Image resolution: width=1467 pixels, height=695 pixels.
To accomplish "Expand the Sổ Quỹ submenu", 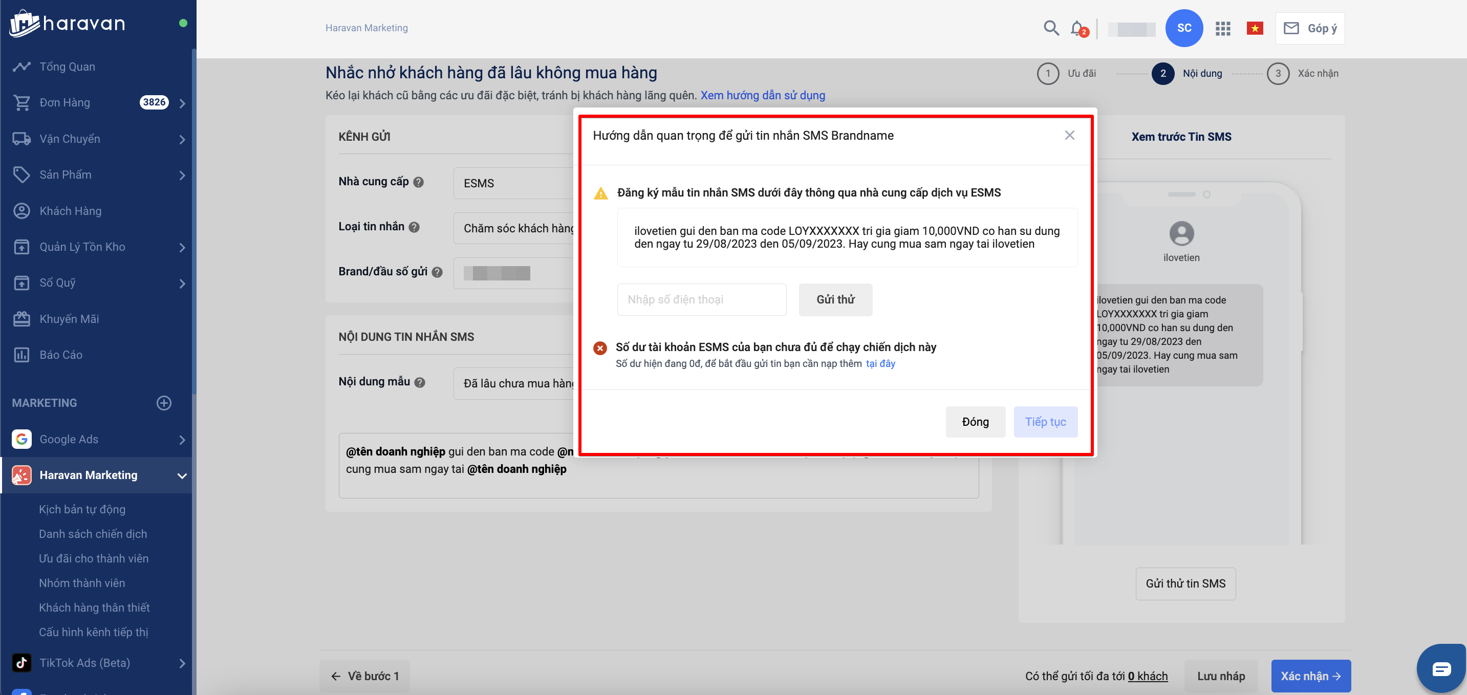I will pyautogui.click(x=182, y=284).
